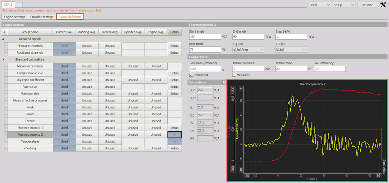Click the Step (+/-) input field

click(x=291, y=37)
